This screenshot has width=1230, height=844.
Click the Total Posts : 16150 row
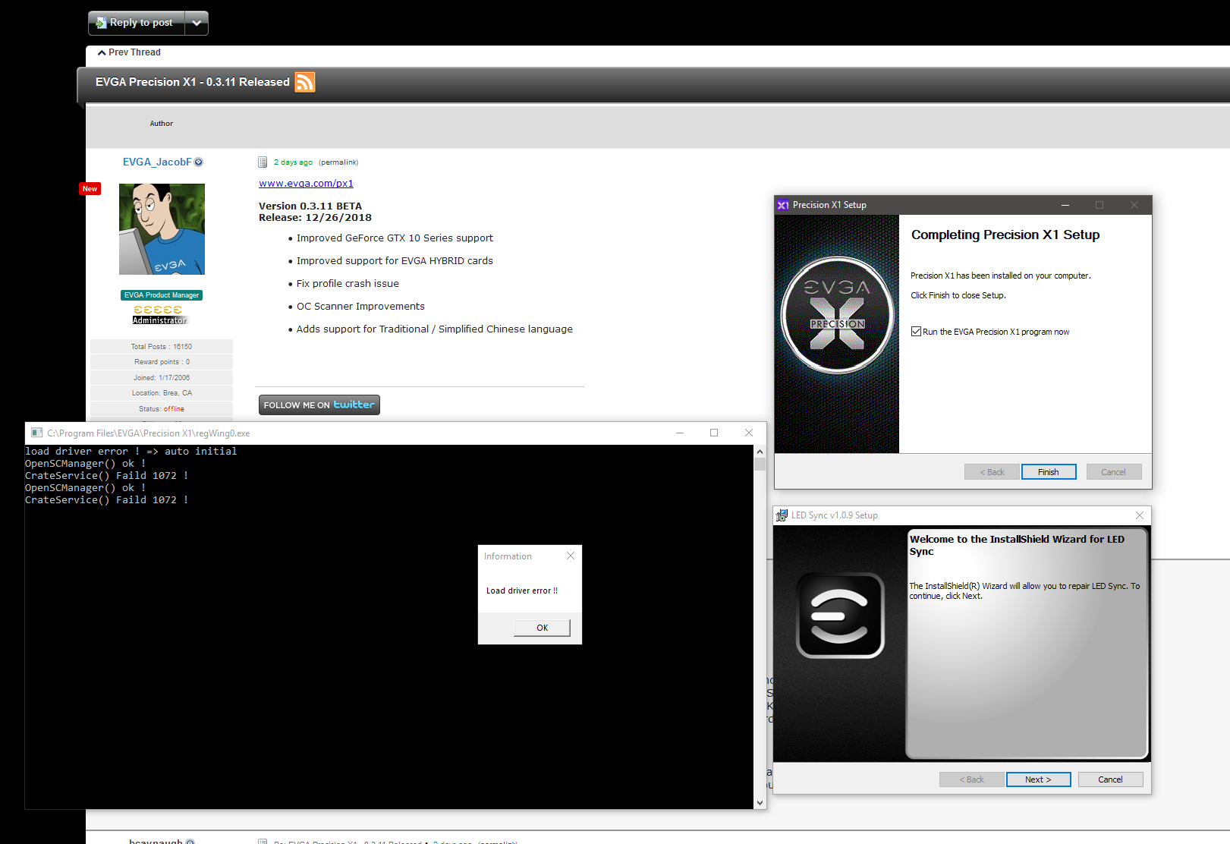[162, 347]
